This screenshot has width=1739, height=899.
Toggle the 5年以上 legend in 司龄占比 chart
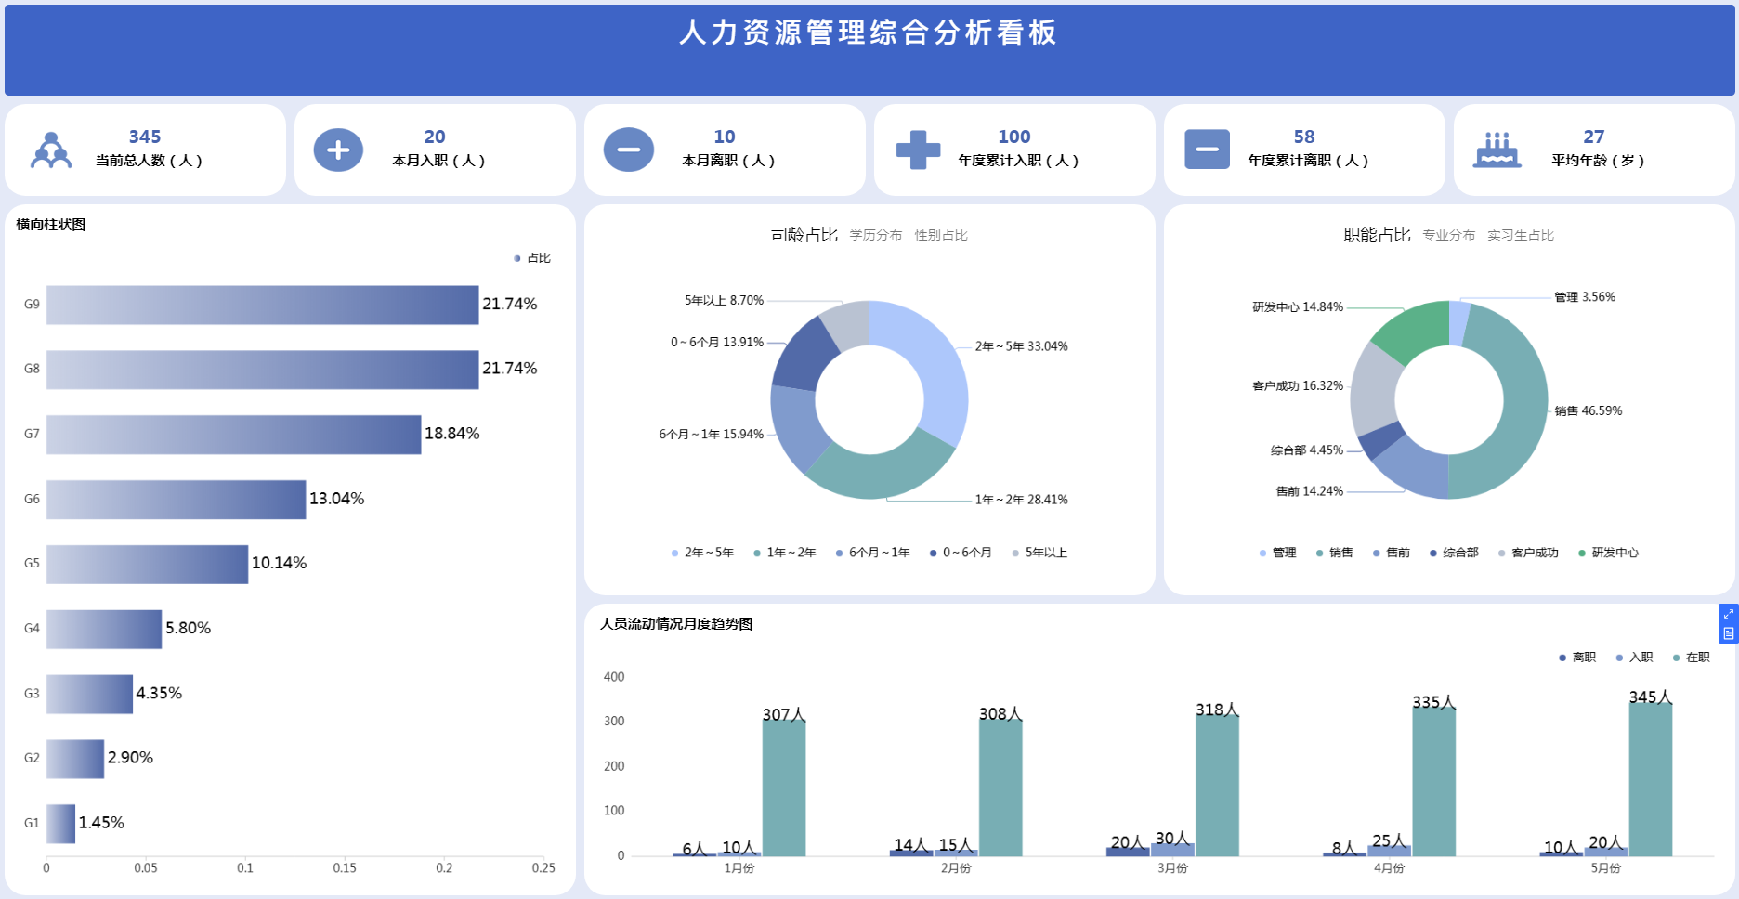1039,553
